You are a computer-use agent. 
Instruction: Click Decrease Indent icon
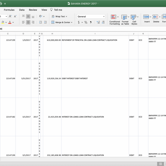tap(41, 22)
